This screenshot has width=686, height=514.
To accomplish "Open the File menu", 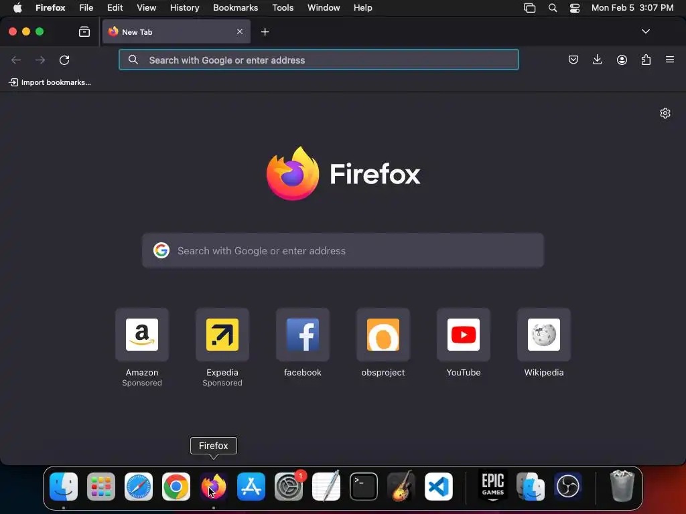I will click(x=86, y=8).
